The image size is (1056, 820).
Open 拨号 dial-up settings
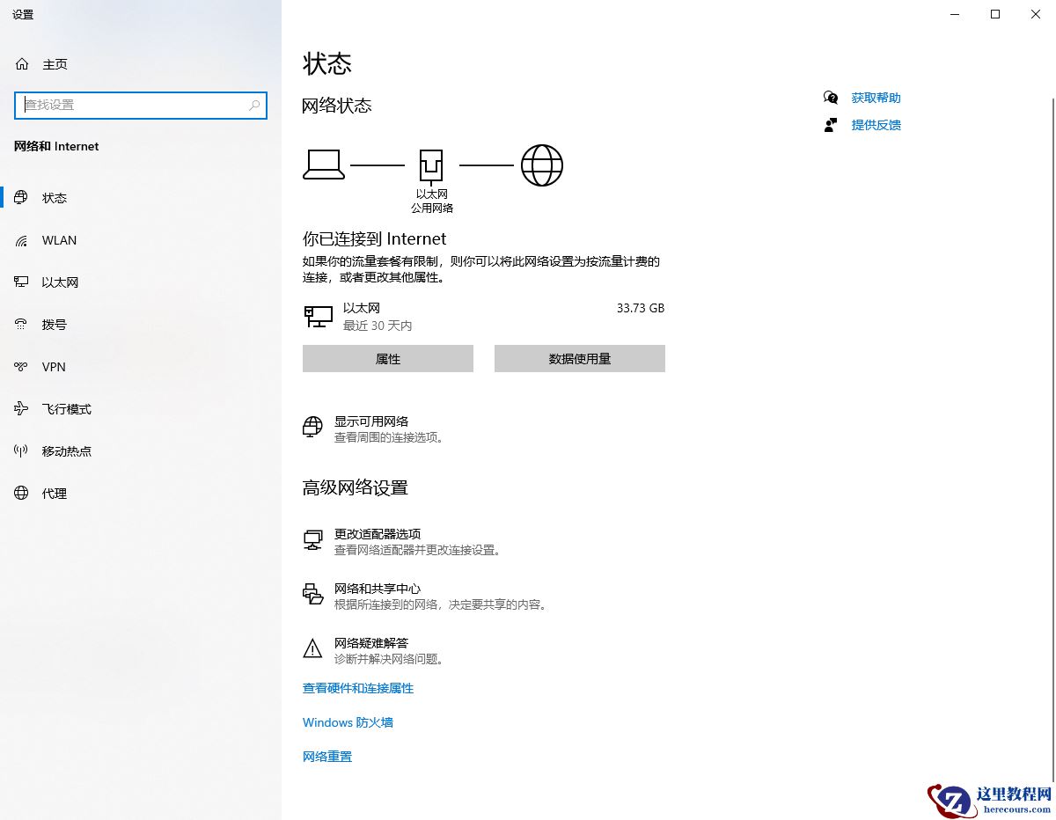click(x=55, y=324)
